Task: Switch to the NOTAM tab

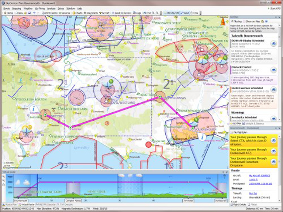Action: (x=236, y=124)
